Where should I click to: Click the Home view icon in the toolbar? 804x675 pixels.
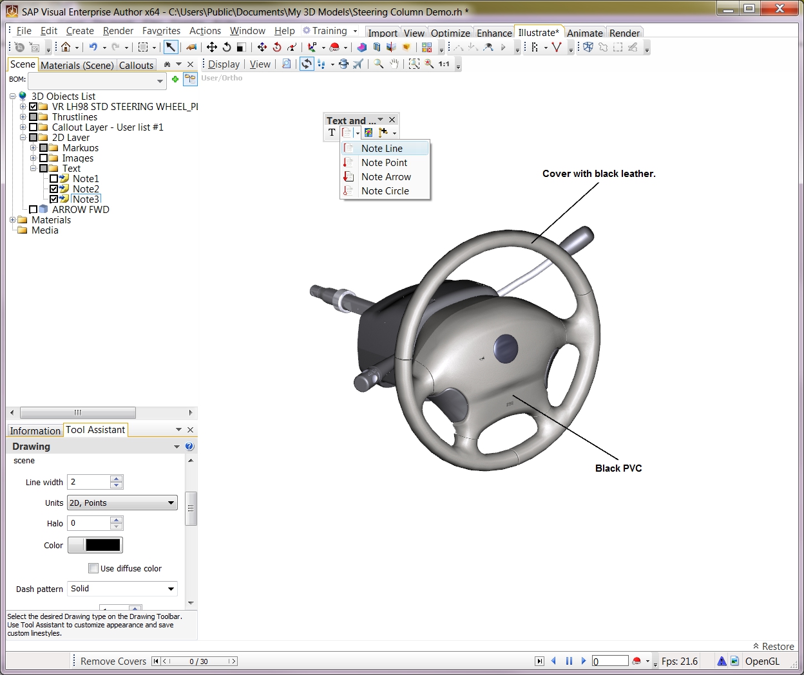(x=66, y=47)
